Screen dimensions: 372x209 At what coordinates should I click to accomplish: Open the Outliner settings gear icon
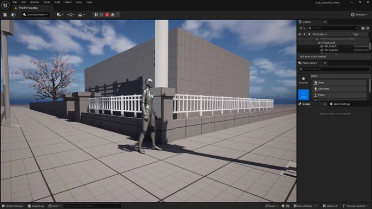[x=368, y=28]
